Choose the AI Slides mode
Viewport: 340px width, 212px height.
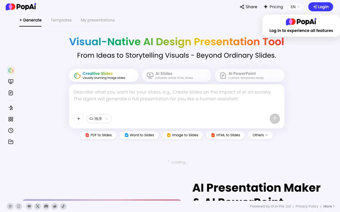coord(177,75)
